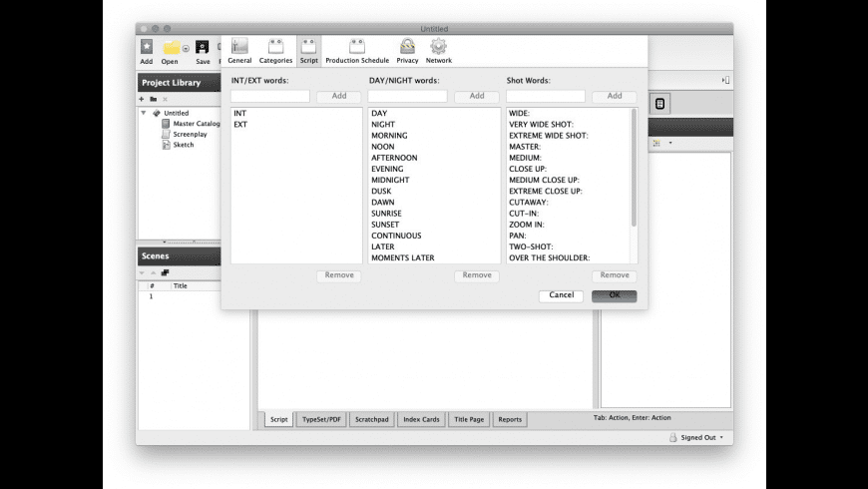Select MIDNIGHT in the DAY/NIGHT list
The image size is (868, 489).
click(390, 180)
